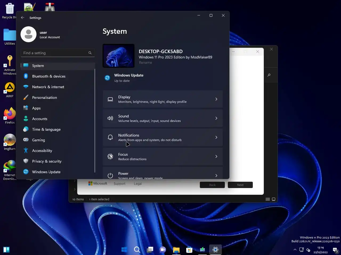Click the Windows Update sync icon in System
Viewport: 341px width, 255px height.
coord(107,78)
